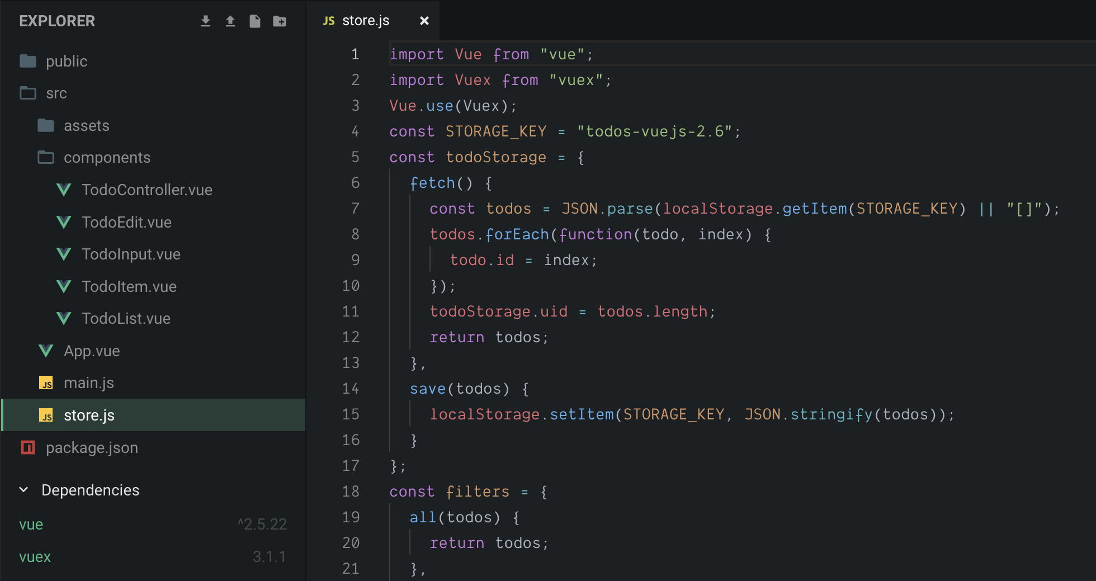Image resolution: width=1096 pixels, height=581 pixels.
Task: Click the EXPLORER panel title
Action: pyautogui.click(x=57, y=21)
